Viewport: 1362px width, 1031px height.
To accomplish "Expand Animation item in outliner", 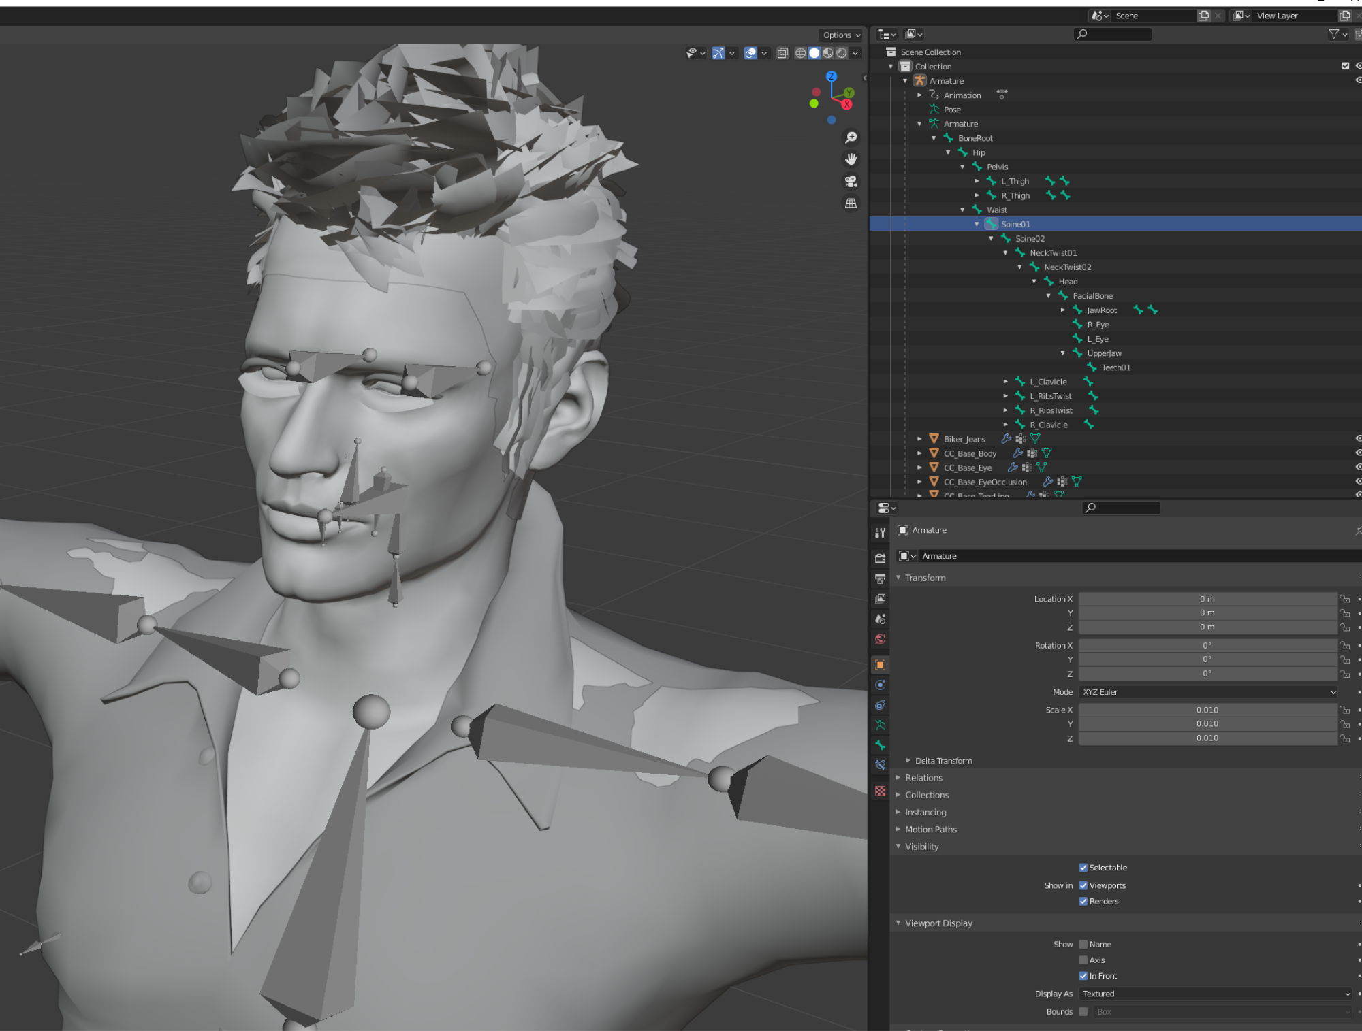I will click(919, 95).
